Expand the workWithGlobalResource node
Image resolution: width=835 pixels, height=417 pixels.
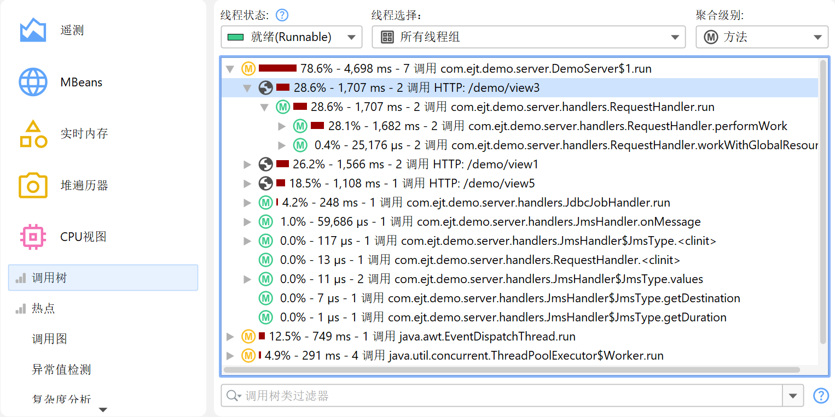[282, 145]
